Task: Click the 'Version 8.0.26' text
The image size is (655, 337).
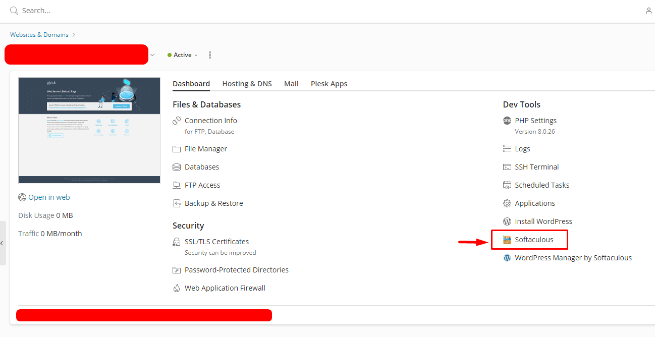Action: (x=535, y=132)
